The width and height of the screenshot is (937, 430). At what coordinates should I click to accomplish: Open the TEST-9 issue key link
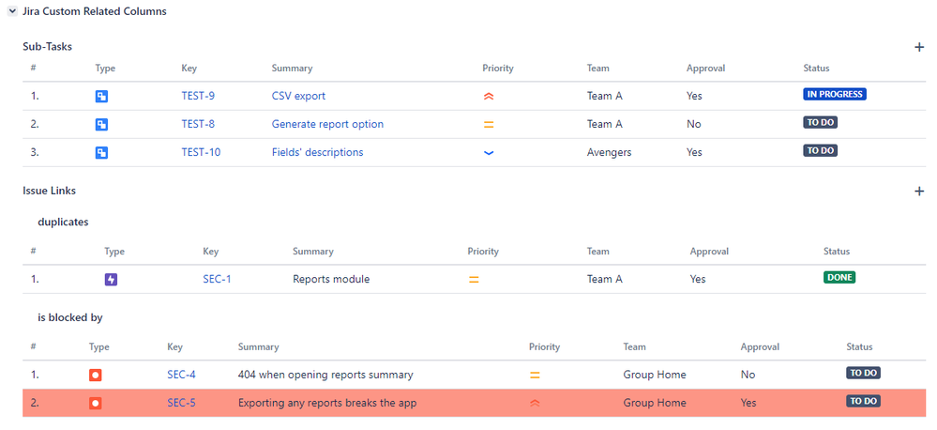click(x=198, y=96)
